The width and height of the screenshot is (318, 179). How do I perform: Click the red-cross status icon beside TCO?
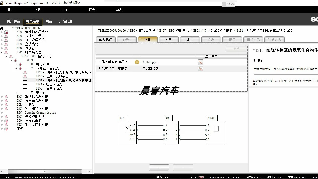click(6, 121)
